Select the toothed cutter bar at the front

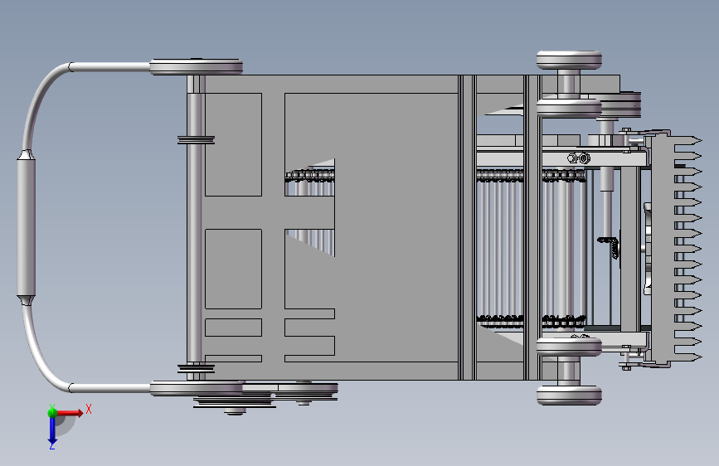point(677,248)
